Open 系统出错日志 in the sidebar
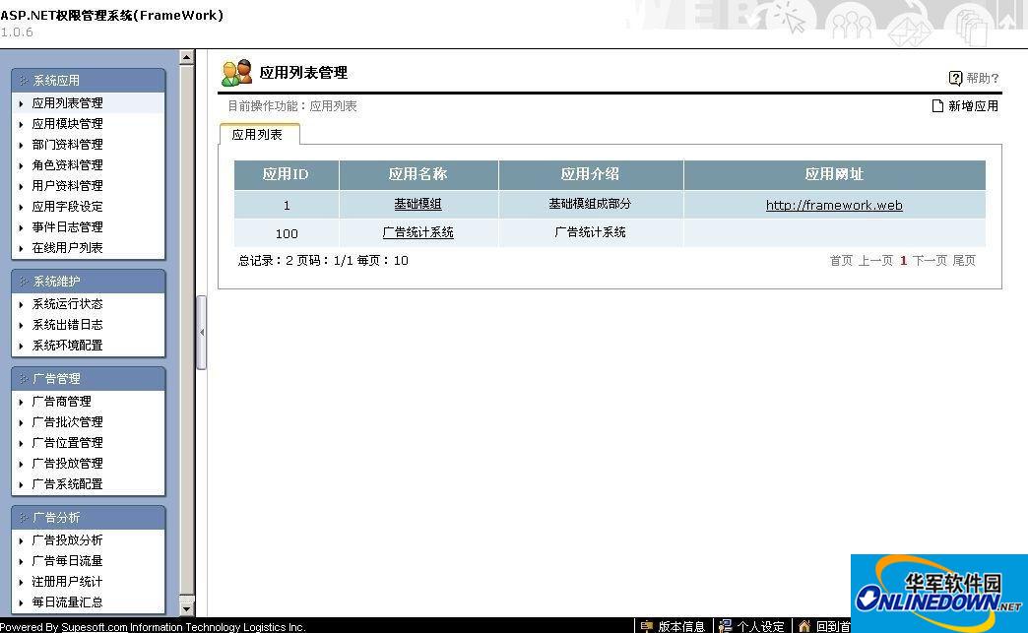The height and width of the screenshot is (633, 1028). click(68, 324)
